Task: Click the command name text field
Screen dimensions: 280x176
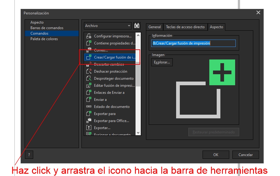Action: click(194, 43)
